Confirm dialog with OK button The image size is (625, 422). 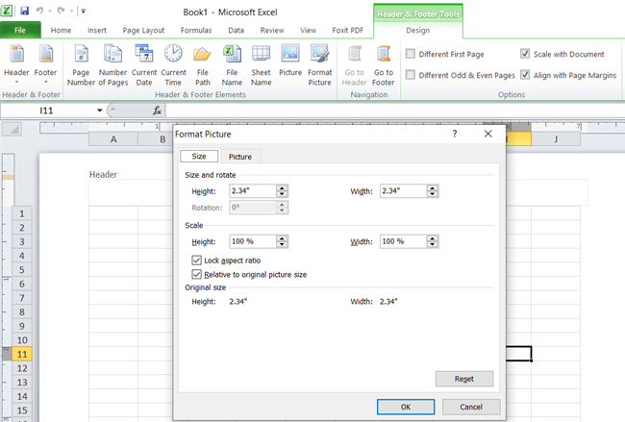405,407
